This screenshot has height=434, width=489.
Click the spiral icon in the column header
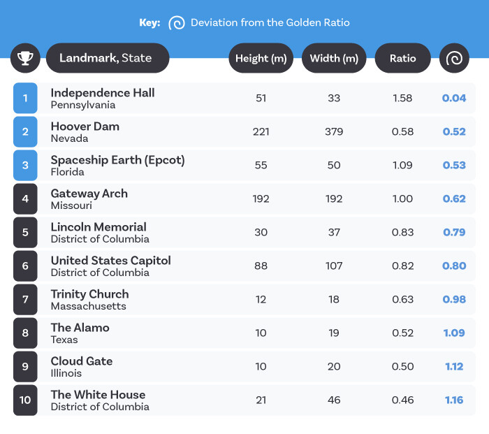point(454,58)
